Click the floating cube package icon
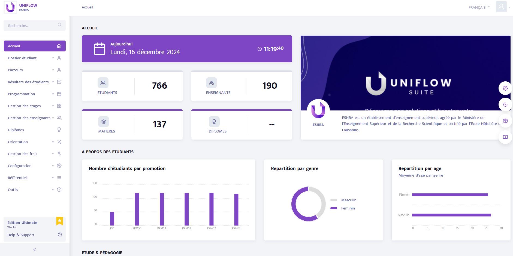The image size is (513, 256). (x=505, y=121)
